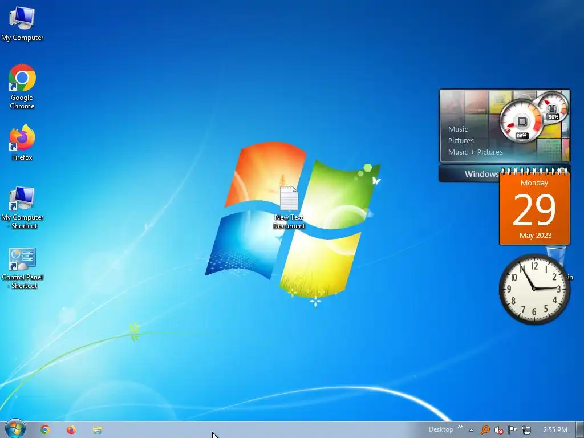This screenshot has width=584, height=438.
Task: Select the Control Panel - Shortcut icon
Action: pyautogui.click(x=22, y=268)
